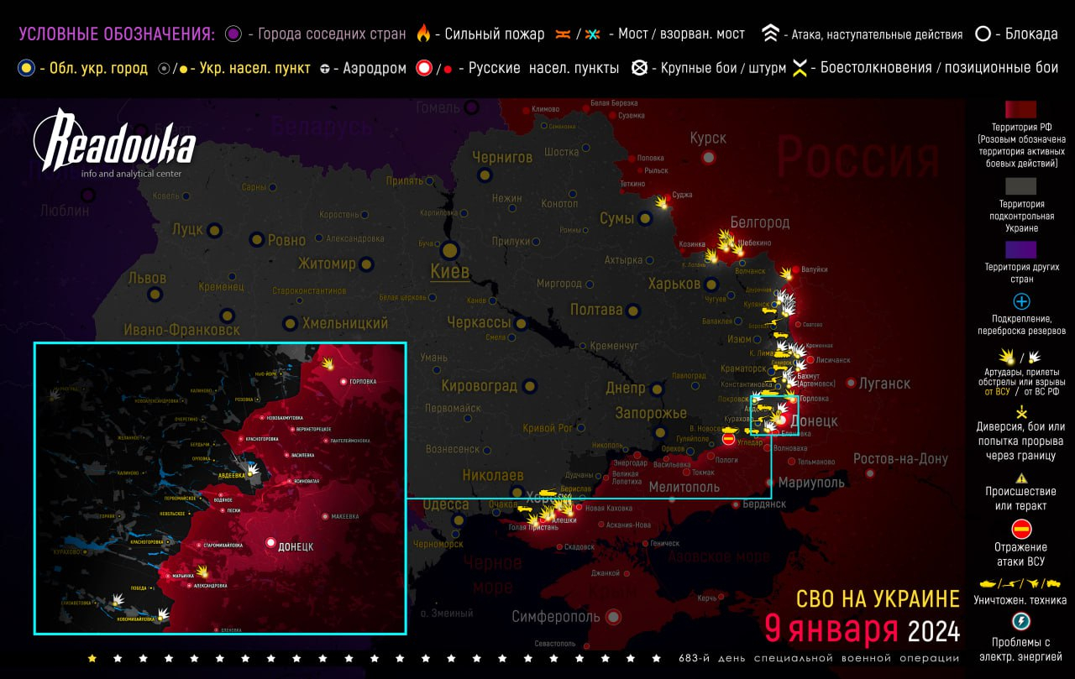Click the Донецк marker in the inset map
The image size is (1075, 679).
(271, 543)
